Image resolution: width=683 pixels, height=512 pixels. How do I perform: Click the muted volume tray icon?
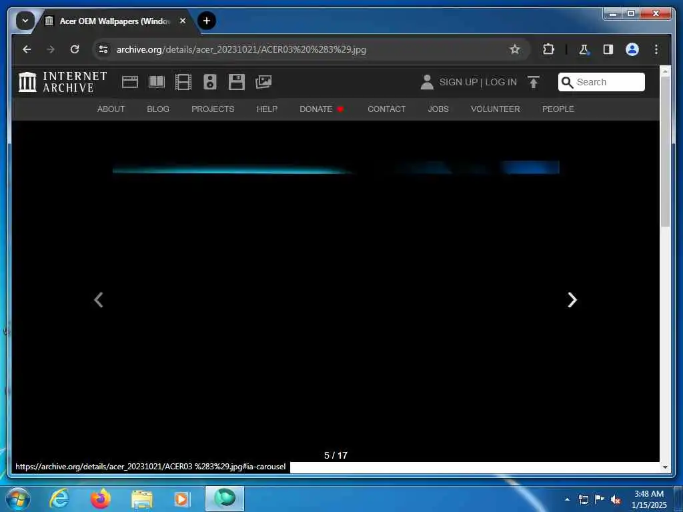616,499
